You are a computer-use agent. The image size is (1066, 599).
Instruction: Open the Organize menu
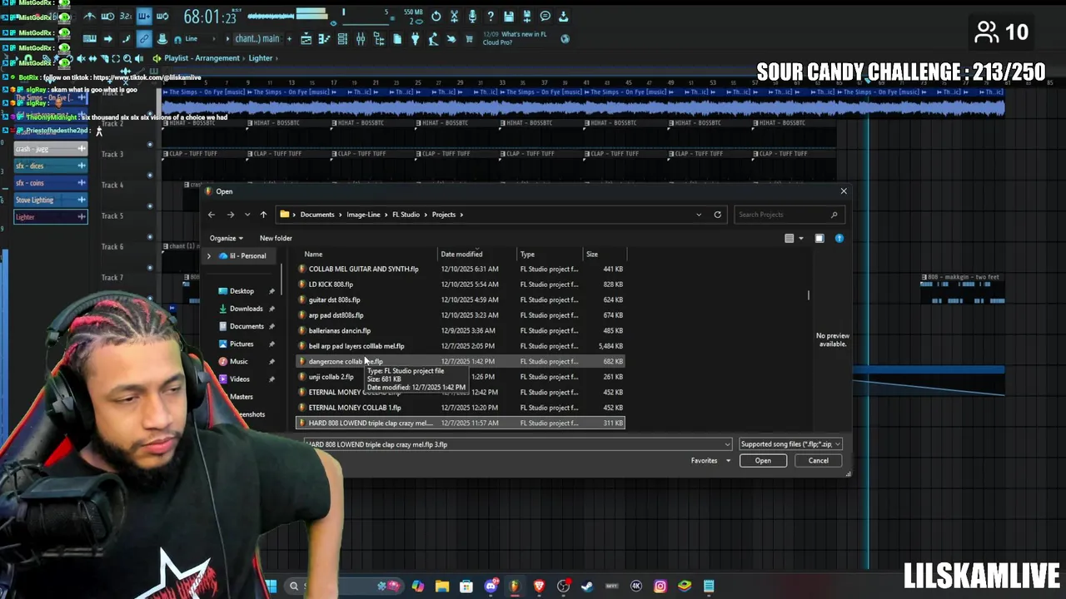click(x=226, y=239)
